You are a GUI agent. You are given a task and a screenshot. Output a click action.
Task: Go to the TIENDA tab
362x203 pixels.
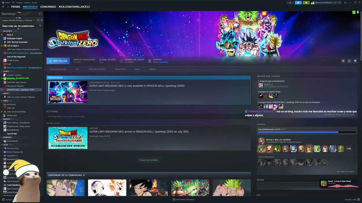(x=16, y=7)
